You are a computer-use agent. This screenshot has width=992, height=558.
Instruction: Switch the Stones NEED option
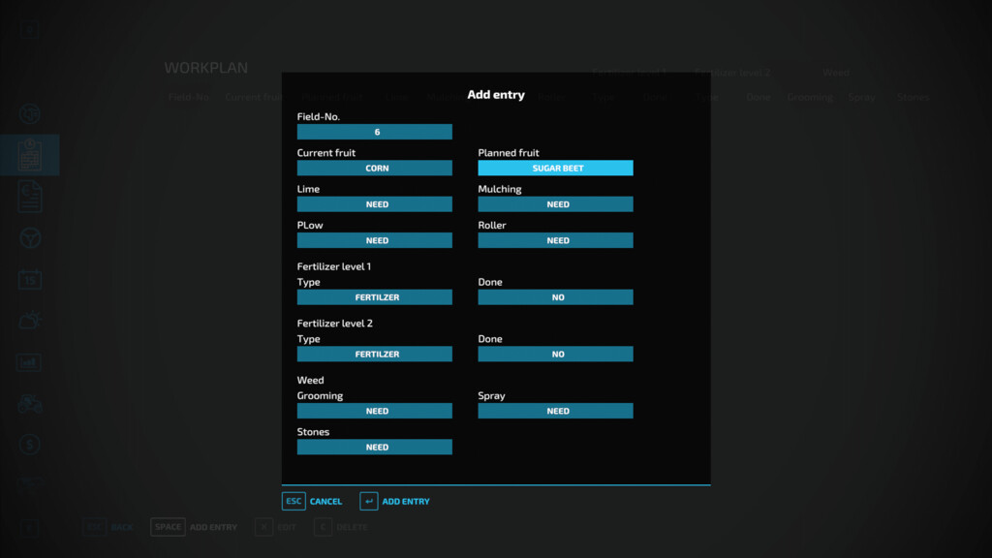[x=374, y=448]
